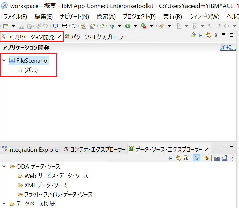Viewport: 239px width, 208px height.
Task: Click the (新...) item under FileScenario
Action: click(28, 70)
